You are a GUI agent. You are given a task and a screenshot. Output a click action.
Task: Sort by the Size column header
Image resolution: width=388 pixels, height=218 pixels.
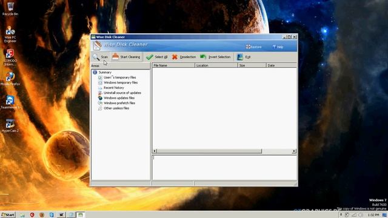click(252, 65)
